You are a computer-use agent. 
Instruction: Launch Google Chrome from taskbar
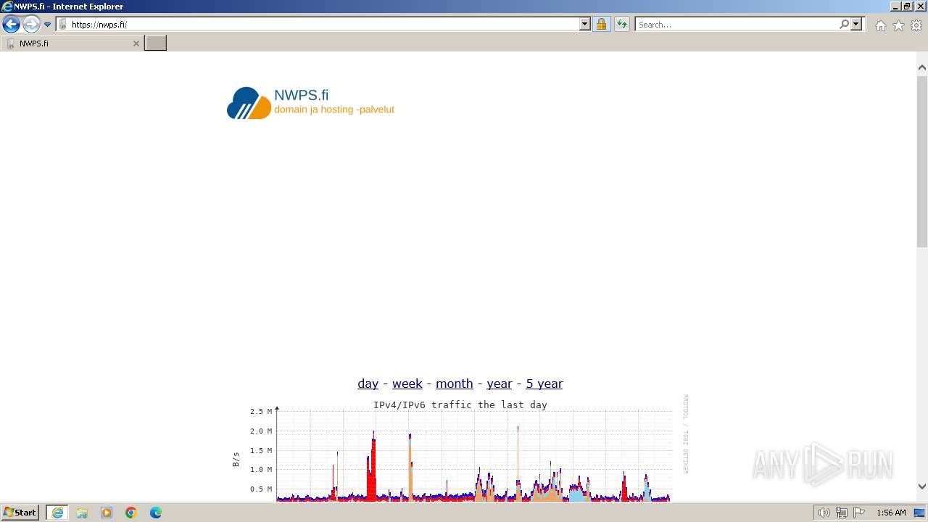tap(131, 513)
